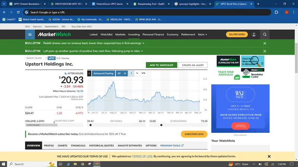Open the user account profile icon
This screenshot has height=167, width=298.
pos(254,35)
